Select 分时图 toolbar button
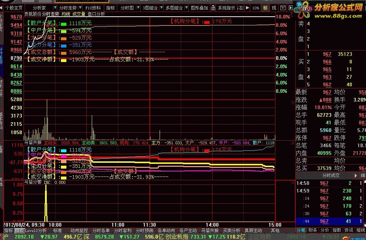The image size is (366, 240). 127,8
